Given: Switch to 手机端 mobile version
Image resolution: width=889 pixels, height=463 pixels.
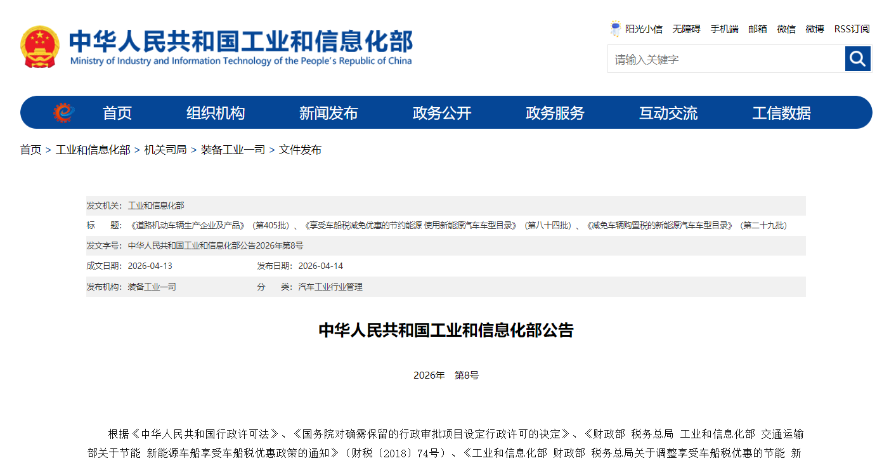Looking at the screenshot, I should (724, 29).
